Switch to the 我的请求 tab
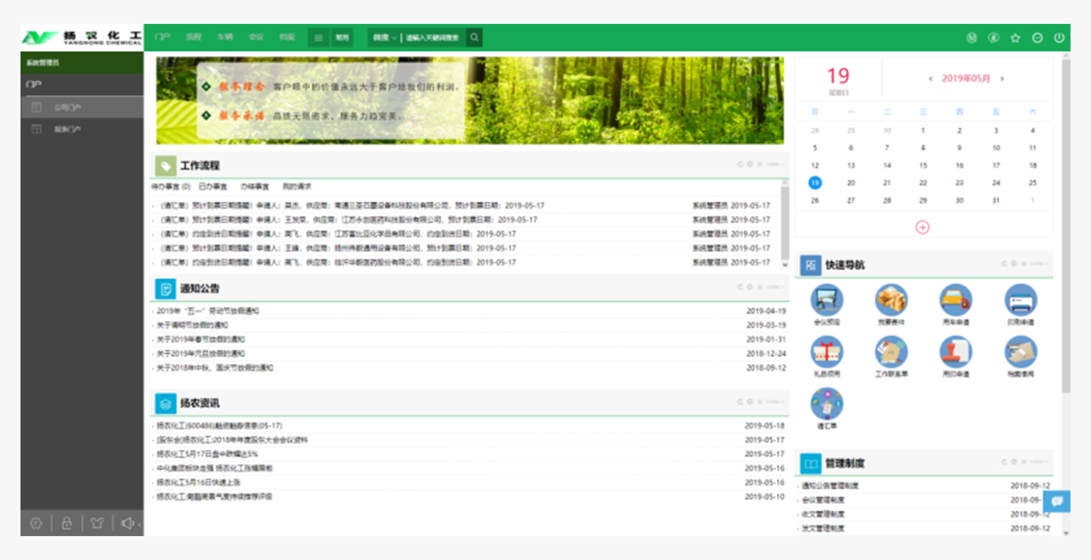 pyautogui.click(x=297, y=186)
